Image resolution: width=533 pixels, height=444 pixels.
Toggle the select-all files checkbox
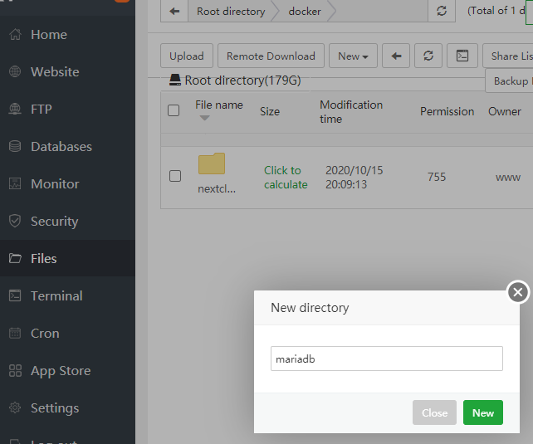coord(174,110)
